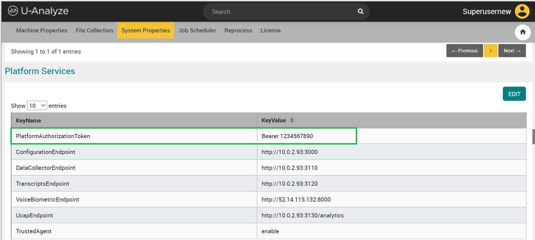Select page 1 in pagination
This screenshot has height=240, width=535.
point(491,51)
